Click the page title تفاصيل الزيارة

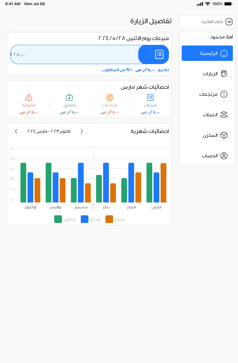coord(151,21)
